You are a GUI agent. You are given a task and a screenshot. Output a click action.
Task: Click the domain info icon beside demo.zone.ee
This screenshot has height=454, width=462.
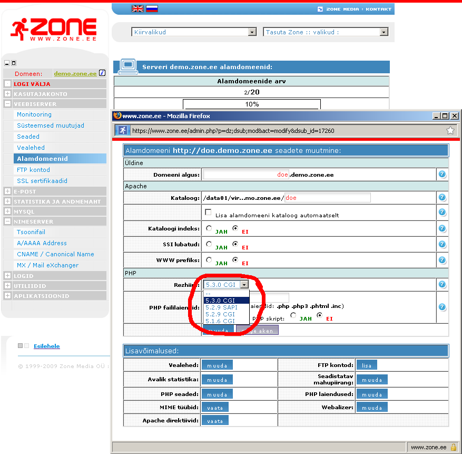(x=102, y=73)
